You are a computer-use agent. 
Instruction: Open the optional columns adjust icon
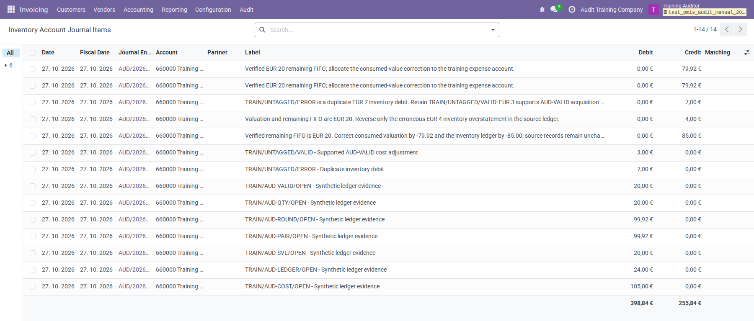746,52
